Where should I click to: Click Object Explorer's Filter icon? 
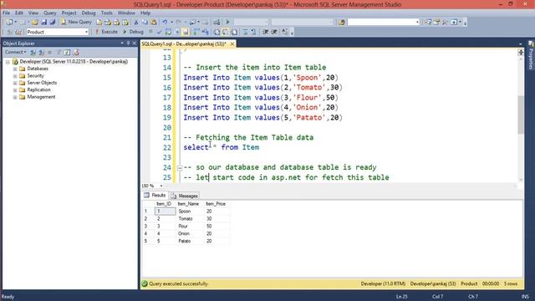(59, 52)
